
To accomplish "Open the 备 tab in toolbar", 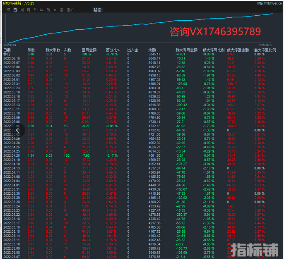I will point(61,10).
